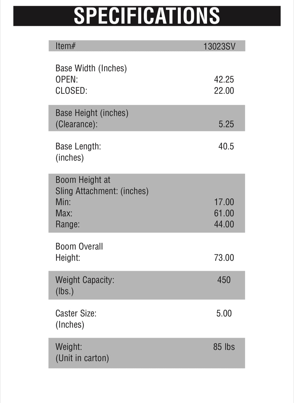Click the Range value 44.00

(224, 224)
